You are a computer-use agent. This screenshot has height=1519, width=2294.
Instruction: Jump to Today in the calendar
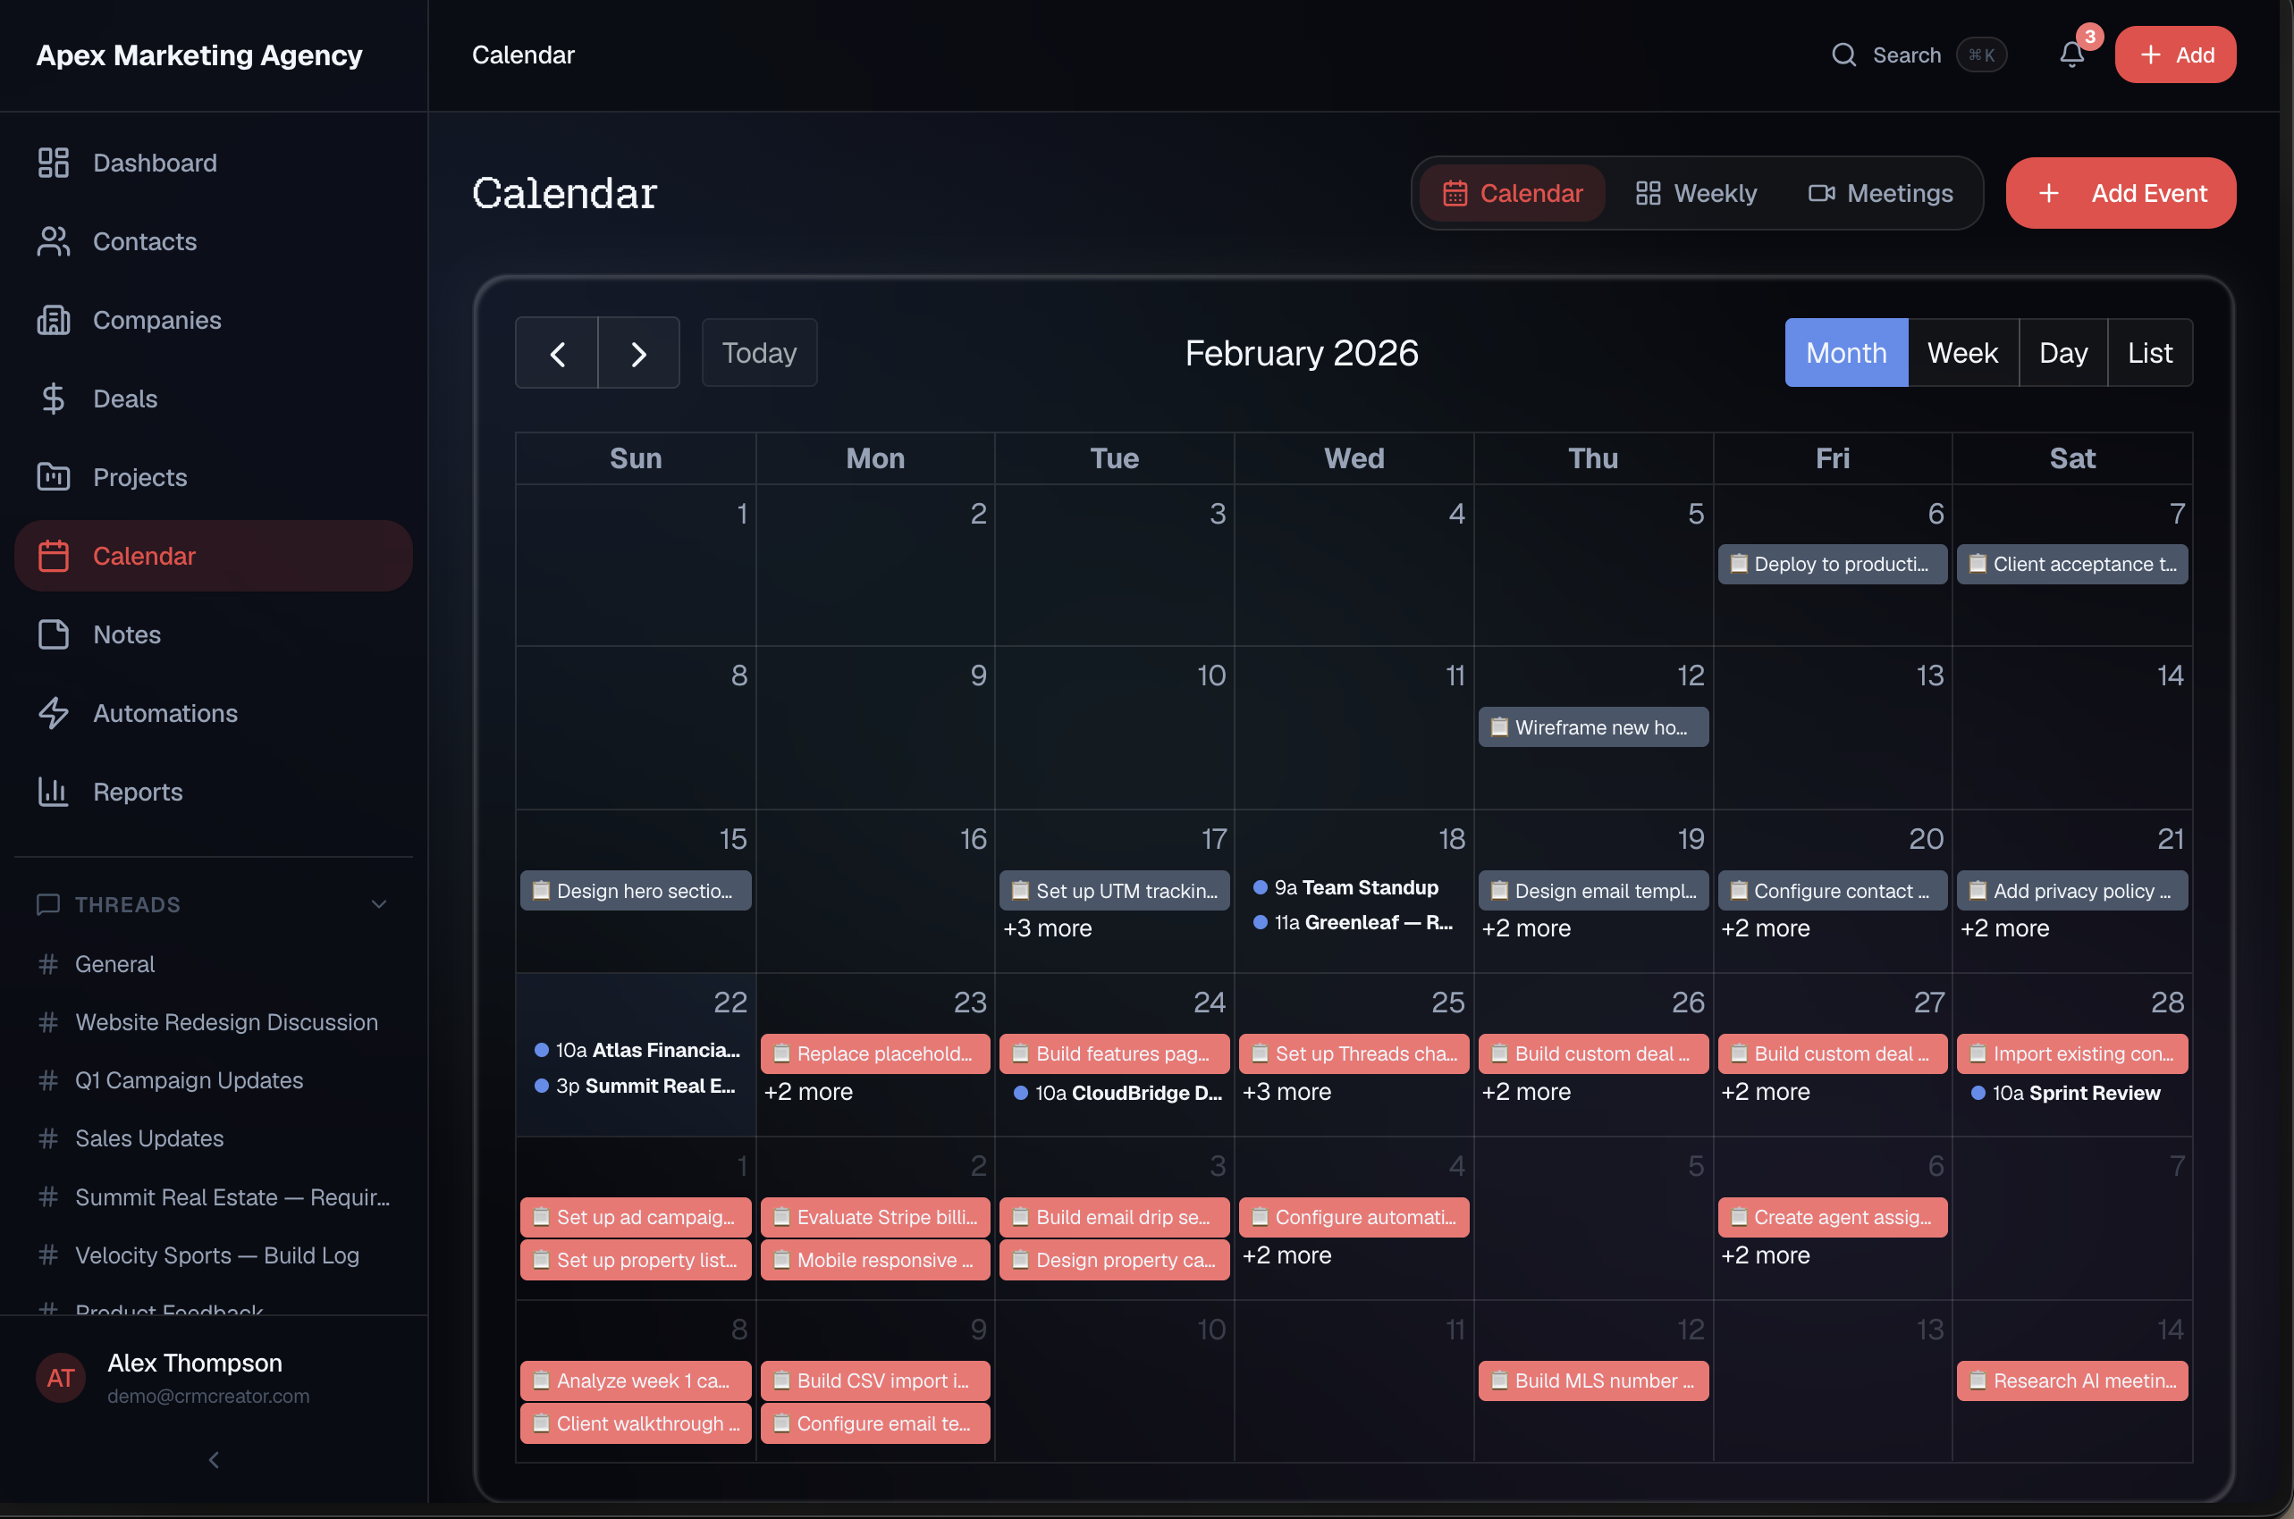point(759,352)
